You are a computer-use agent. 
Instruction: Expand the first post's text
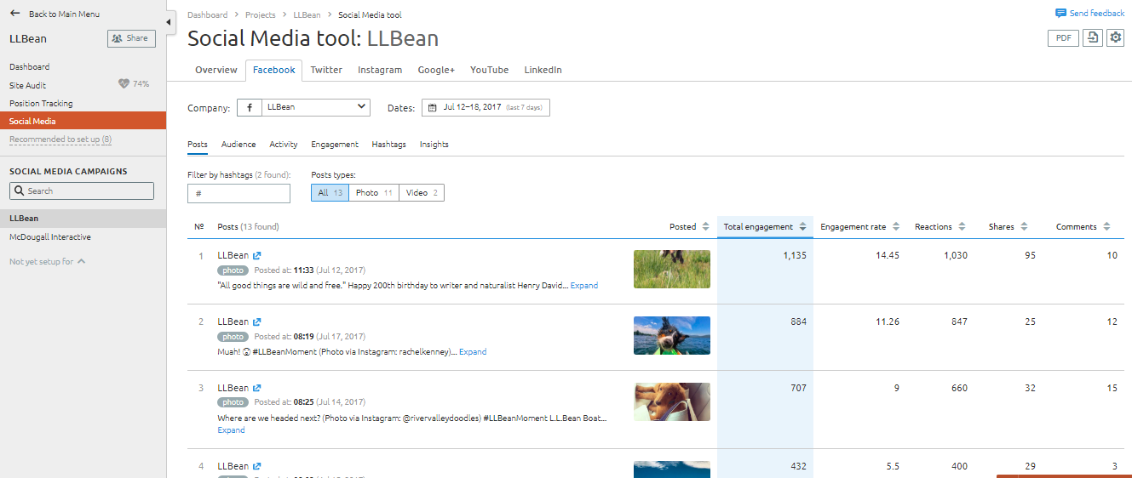[584, 286]
